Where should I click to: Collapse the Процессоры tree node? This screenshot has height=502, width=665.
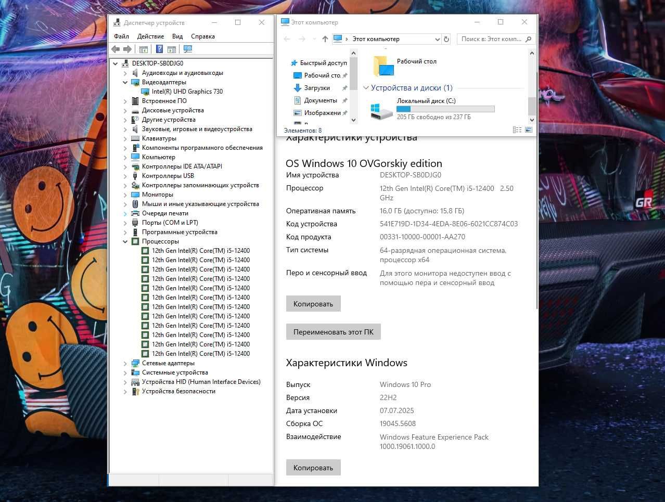[x=125, y=241]
